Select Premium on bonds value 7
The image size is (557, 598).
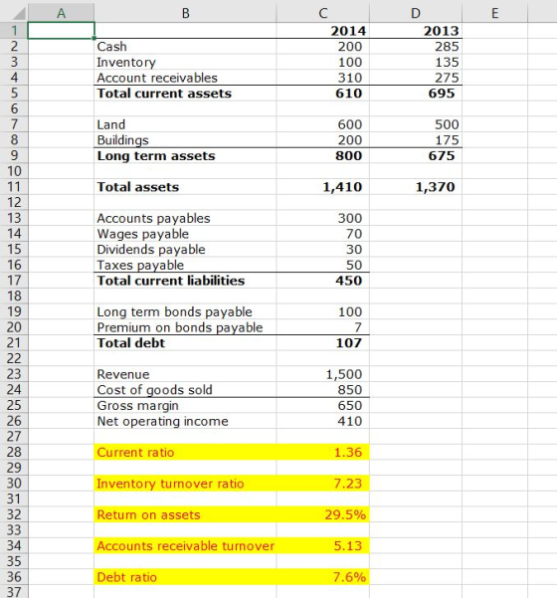click(323, 327)
